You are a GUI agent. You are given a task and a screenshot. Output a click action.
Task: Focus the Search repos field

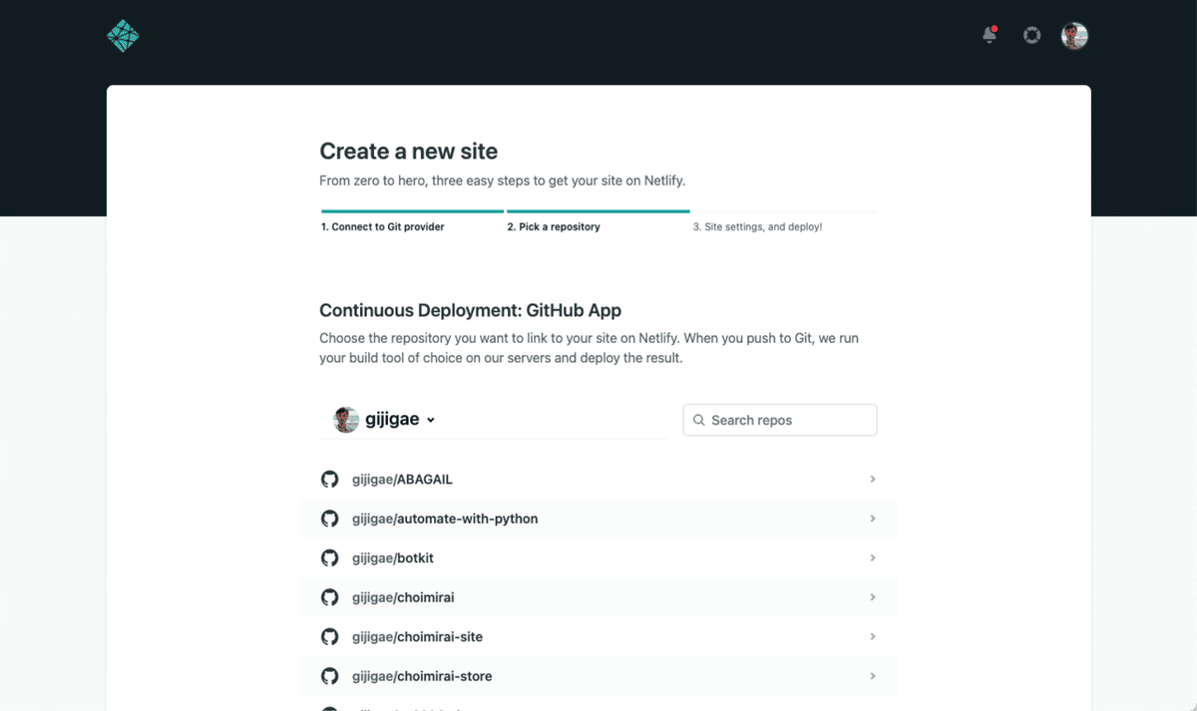point(788,420)
